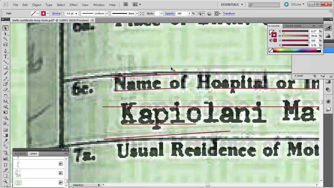Open the Window menu
The image size is (334, 188).
click(x=99, y=5)
